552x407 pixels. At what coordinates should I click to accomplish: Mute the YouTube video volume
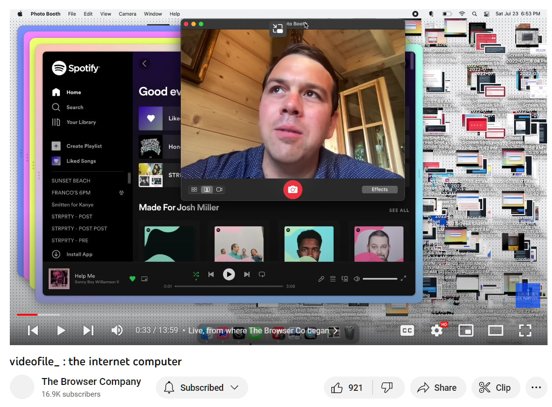coord(117,330)
